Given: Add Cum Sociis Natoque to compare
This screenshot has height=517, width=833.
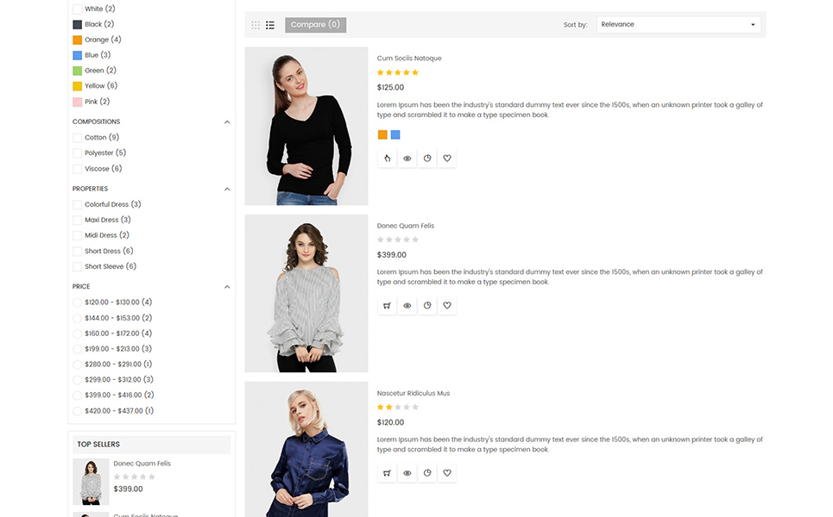Looking at the screenshot, I should (x=427, y=158).
